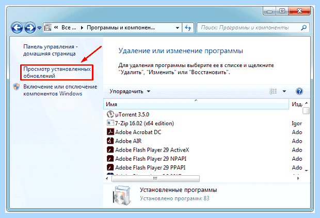Screen dimensions: 320x218
Task: Select 'Adobe Flash Player 29 NPAPI' text
Action: coord(151,159)
